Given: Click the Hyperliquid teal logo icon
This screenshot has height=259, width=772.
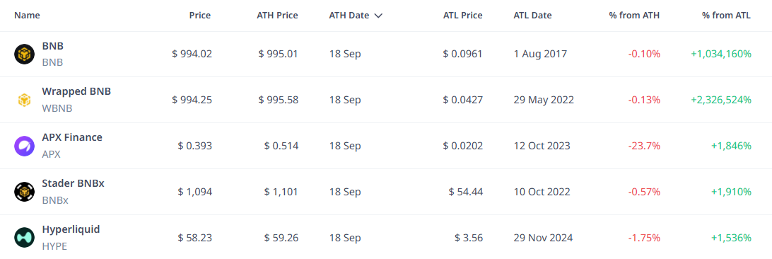Looking at the screenshot, I should pos(24,237).
